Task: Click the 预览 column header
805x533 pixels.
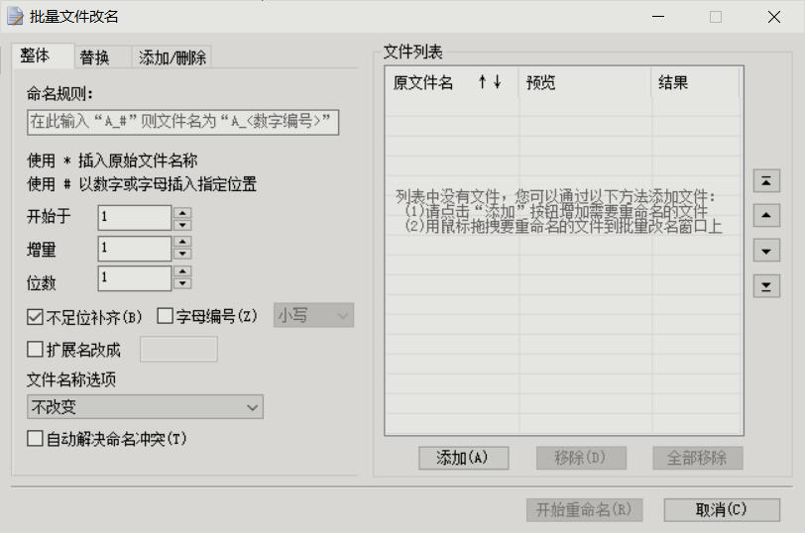Action: point(583,83)
